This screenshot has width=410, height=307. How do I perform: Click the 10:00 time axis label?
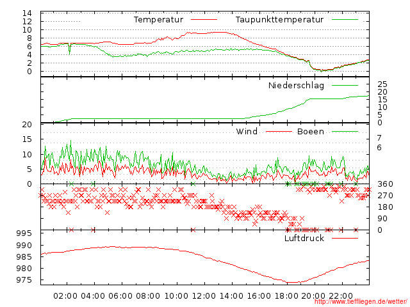click(x=176, y=296)
